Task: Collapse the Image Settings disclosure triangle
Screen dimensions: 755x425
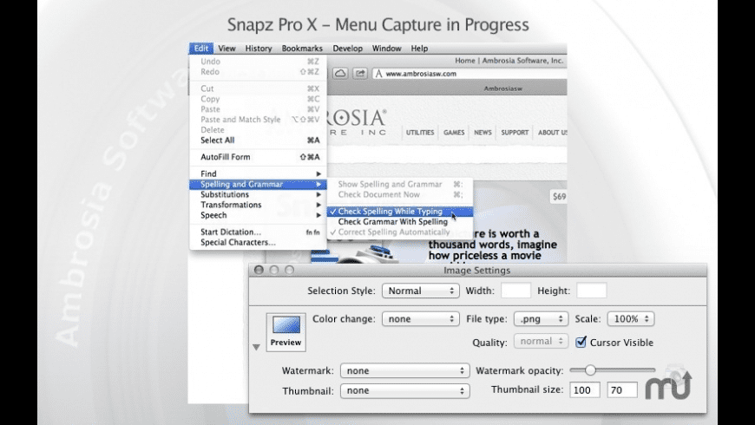Action: tap(256, 347)
